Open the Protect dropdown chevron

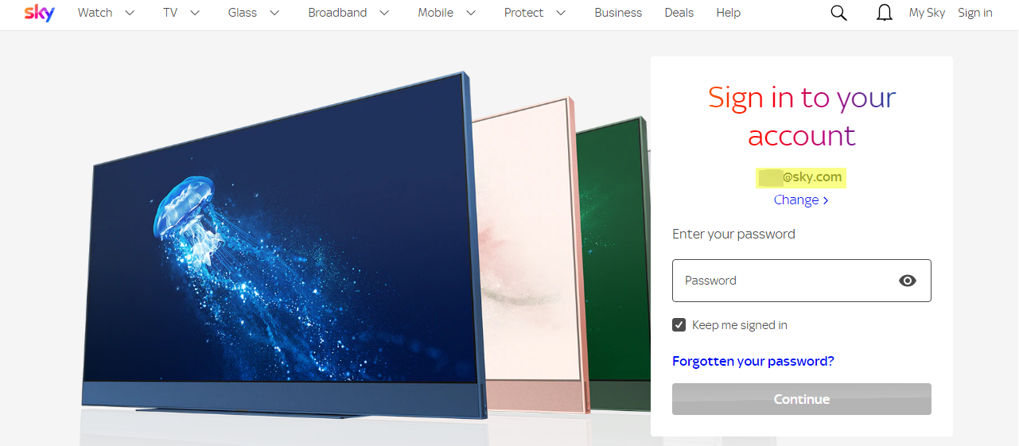click(561, 13)
